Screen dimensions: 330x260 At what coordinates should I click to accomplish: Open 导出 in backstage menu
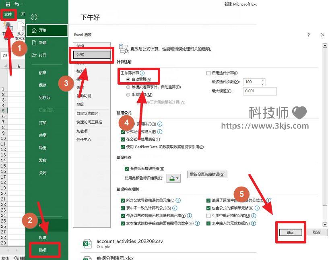click(43, 148)
